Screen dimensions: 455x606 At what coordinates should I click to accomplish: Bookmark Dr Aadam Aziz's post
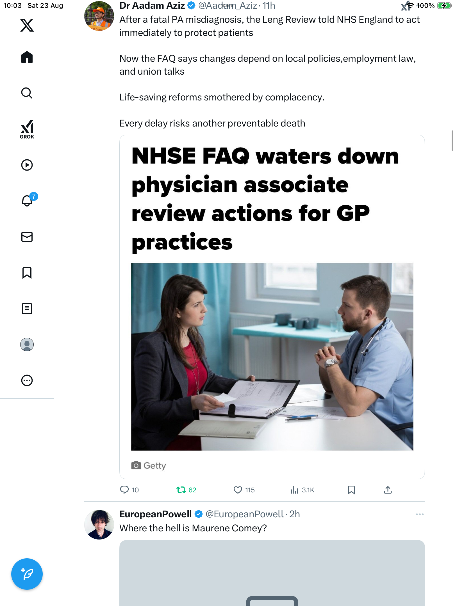tap(351, 490)
